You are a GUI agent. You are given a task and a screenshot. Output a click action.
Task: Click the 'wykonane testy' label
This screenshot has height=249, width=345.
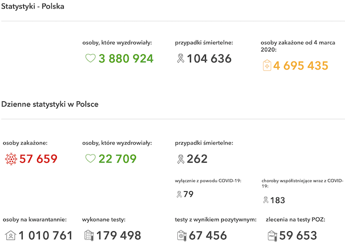tap(103, 219)
